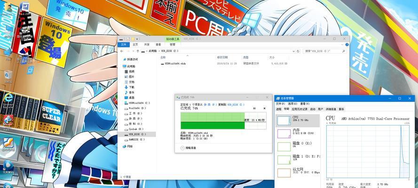Open the Word document desktop icon
The height and width of the screenshot is (188, 418).
click(25, 8)
